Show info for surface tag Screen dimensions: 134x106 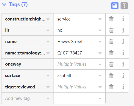[x=123, y=76]
